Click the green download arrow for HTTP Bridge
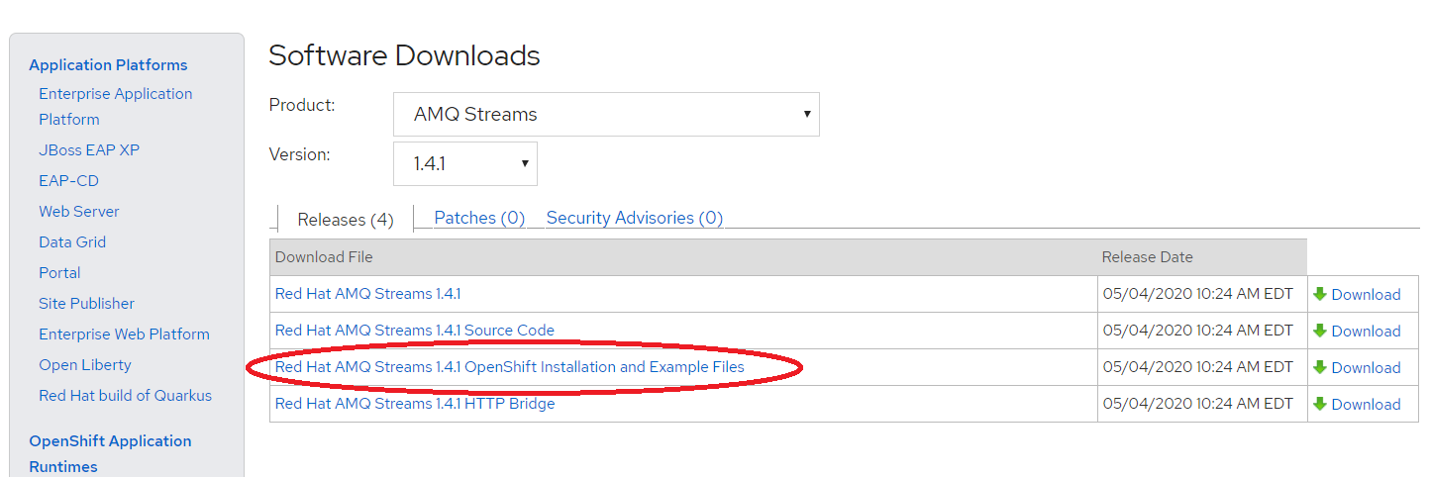The height and width of the screenshot is (477, 1430). [x=1319, y=404]
